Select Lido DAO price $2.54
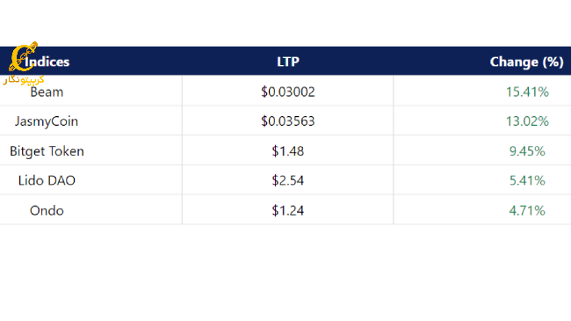 coord(287,180)
